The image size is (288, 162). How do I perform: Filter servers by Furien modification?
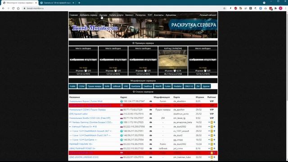pos(167,86)
